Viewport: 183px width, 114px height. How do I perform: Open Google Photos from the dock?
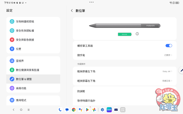tap(94, 110)
